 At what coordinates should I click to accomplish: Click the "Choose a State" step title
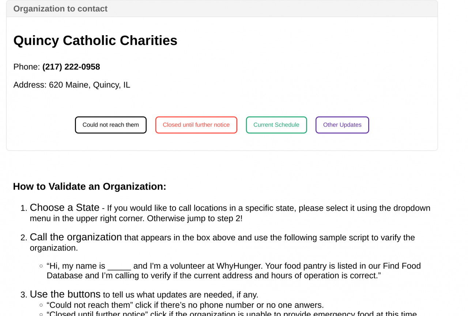pos(65,207)
